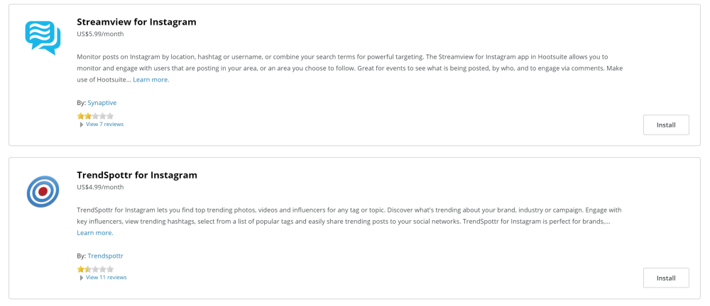Click the TrendSpottr description paragraph text
This screenshot has height=306, width=710.
(x=349, y=222)
